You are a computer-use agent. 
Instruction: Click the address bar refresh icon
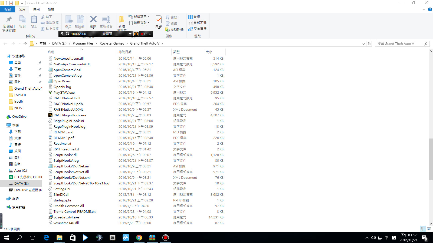pos(369,44)
